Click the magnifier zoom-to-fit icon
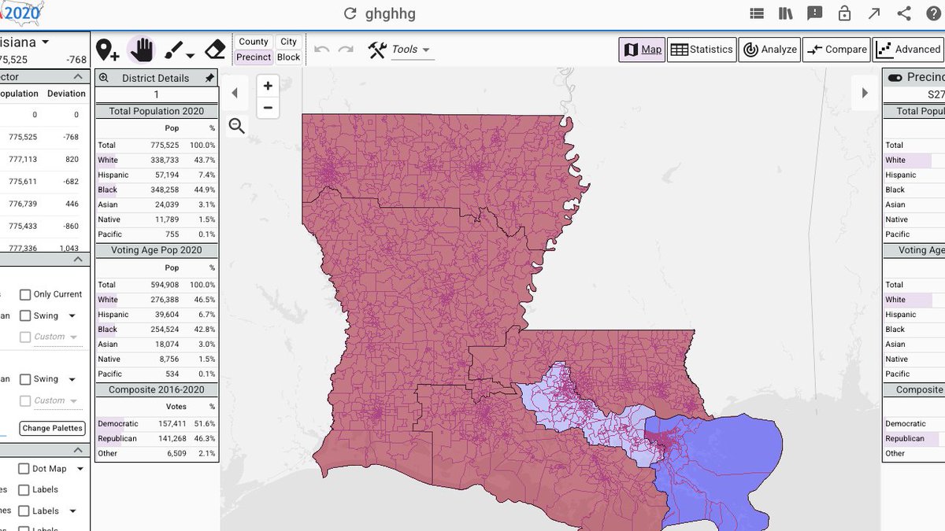 click(x=236, y=126)
